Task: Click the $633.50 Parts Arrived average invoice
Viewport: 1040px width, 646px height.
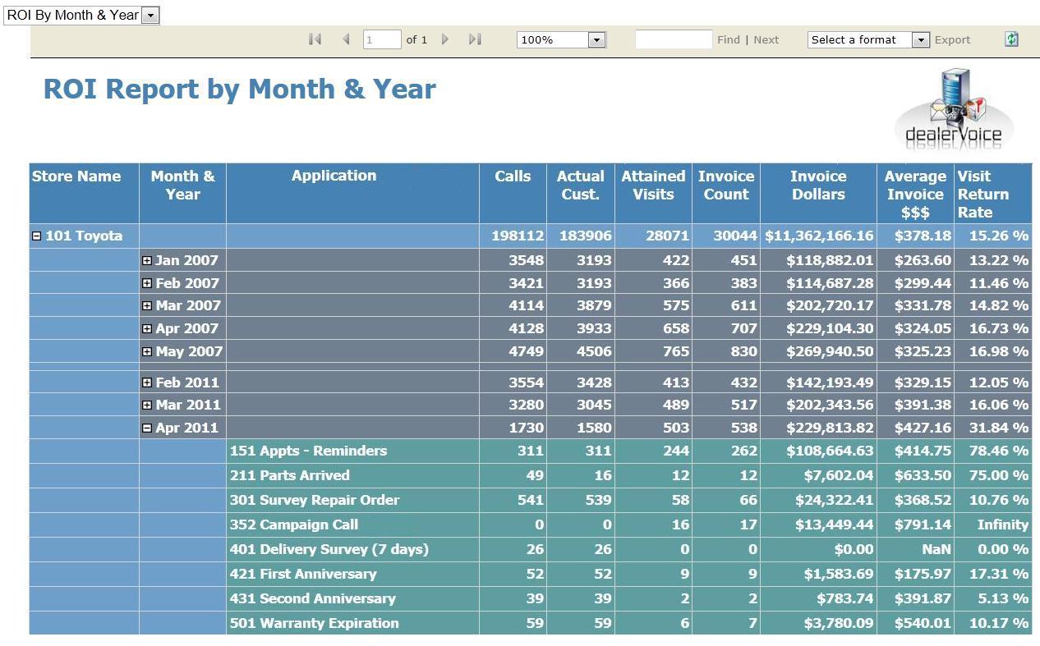Action: click(x=923, y=475)
